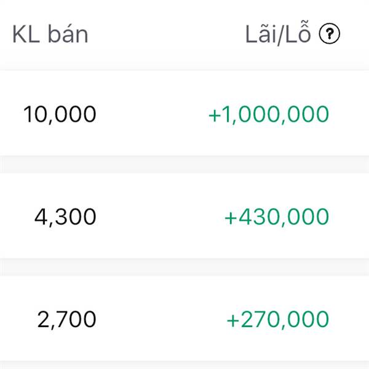This screenshot has height=369, width=369.
Task: Click the empty area left of 2,700
Action: [15, 319]
